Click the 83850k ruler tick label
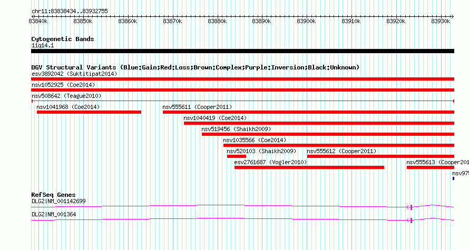 coord(83,21)
